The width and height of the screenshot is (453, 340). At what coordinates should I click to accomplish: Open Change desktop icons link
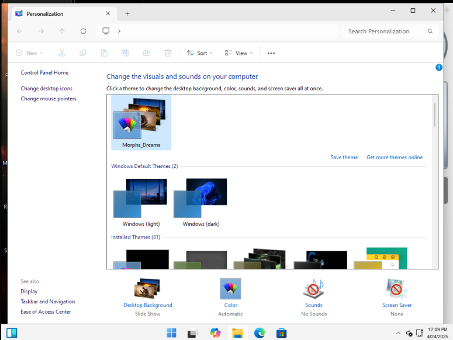47,89
